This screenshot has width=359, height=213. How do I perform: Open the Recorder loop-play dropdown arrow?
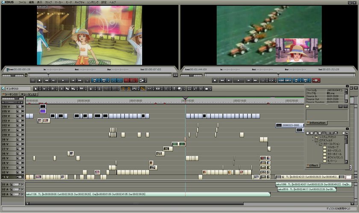tap(267, 81)
